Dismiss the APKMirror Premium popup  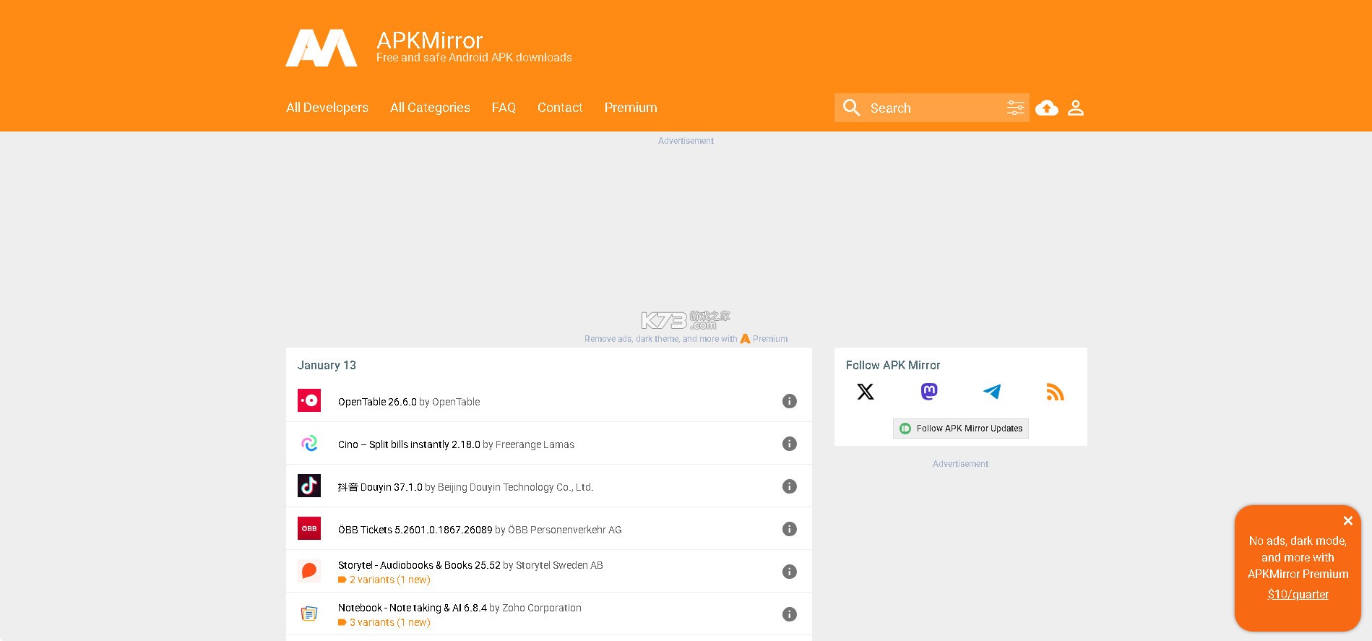(x=1347, y=520)
